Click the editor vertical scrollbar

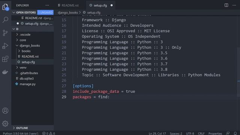coord(238,72)
